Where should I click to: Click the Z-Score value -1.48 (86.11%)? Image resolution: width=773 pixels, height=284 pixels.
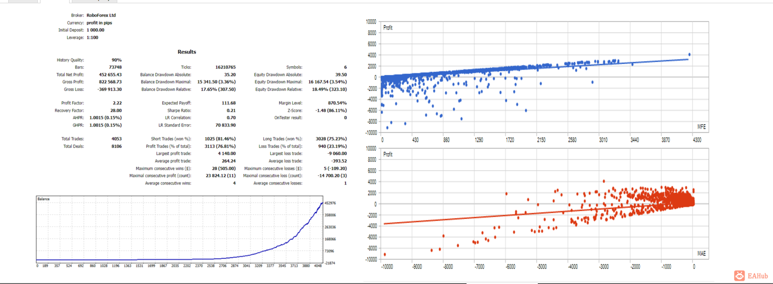pyautogui.click(x=331, y=110)
